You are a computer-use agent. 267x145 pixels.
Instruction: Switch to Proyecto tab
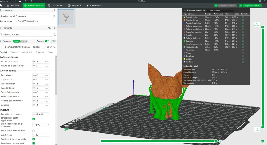74,5
